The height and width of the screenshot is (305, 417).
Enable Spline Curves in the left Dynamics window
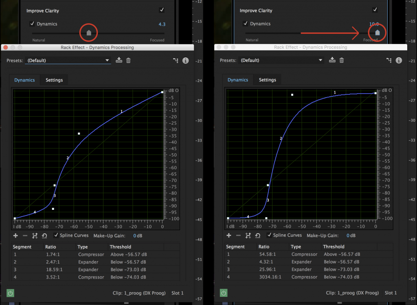pyautogui.click(x=56, y=235)
